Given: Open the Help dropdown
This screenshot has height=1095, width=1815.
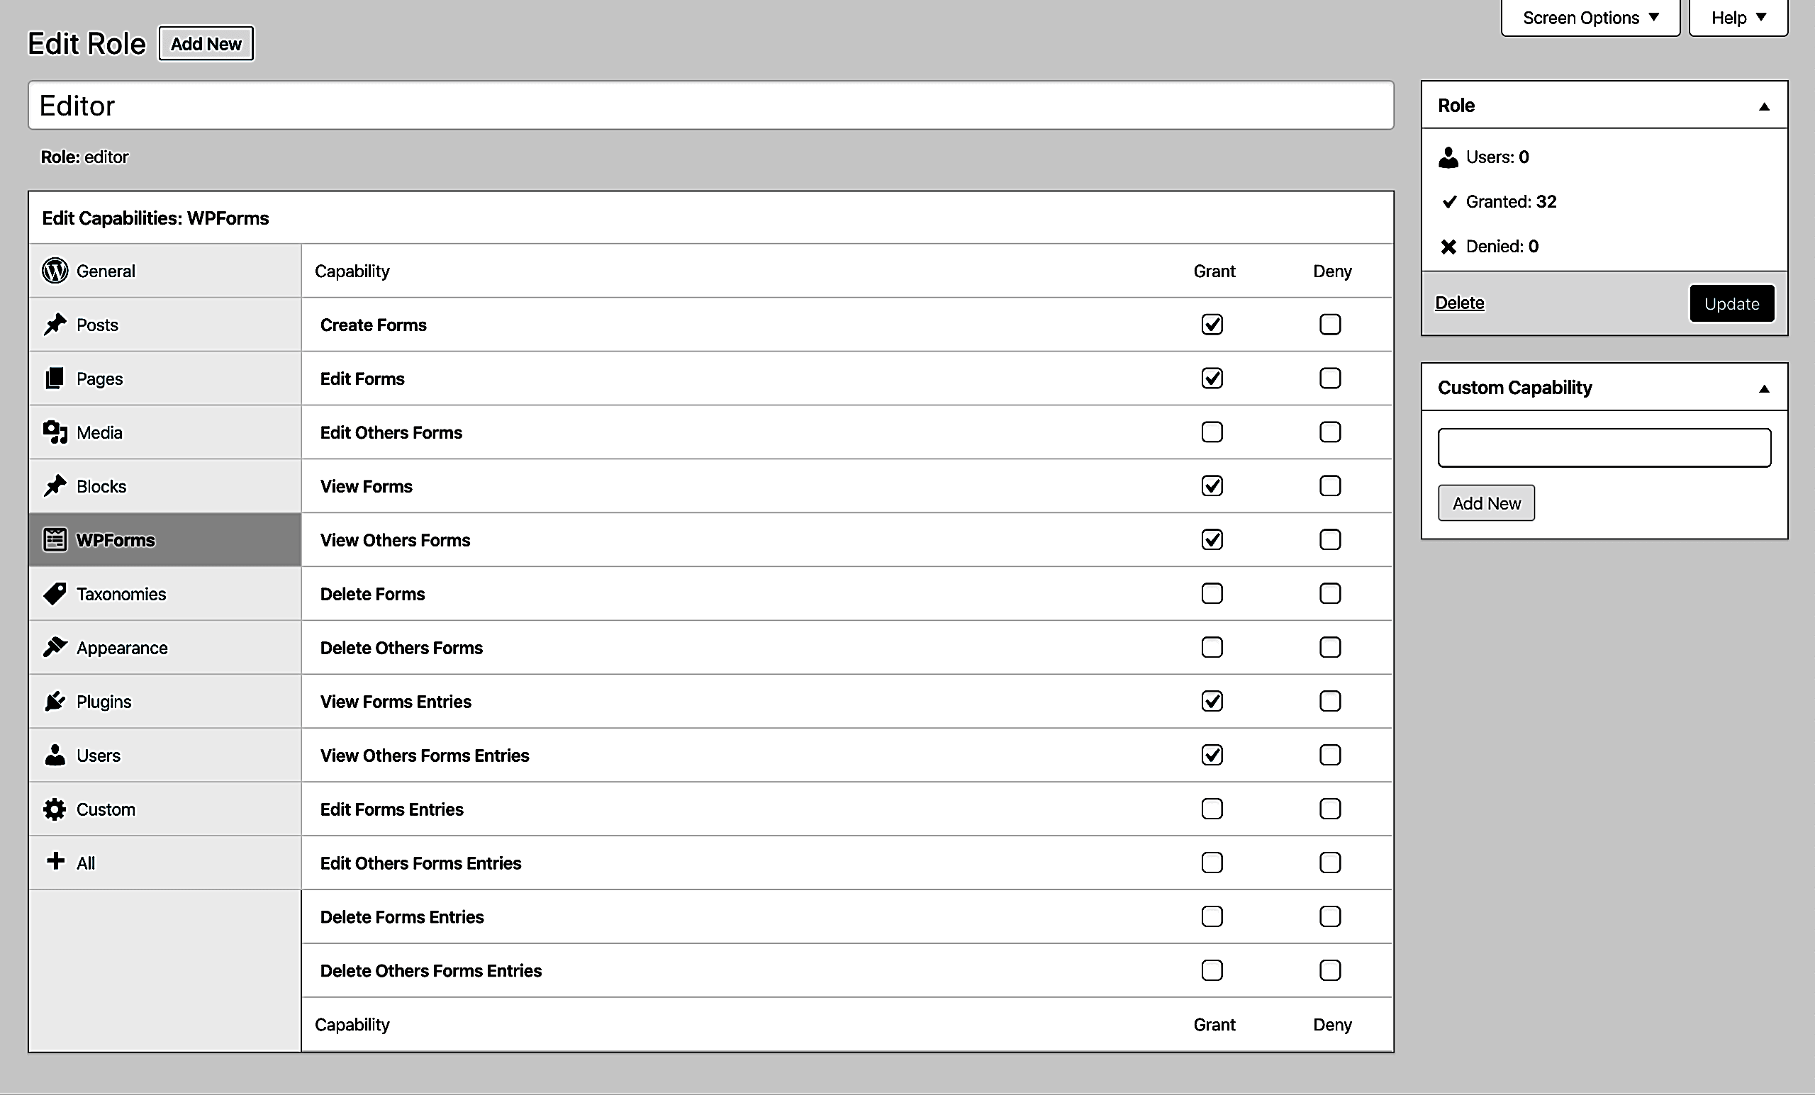Looking at the screenshot, I should (1738, 18).
